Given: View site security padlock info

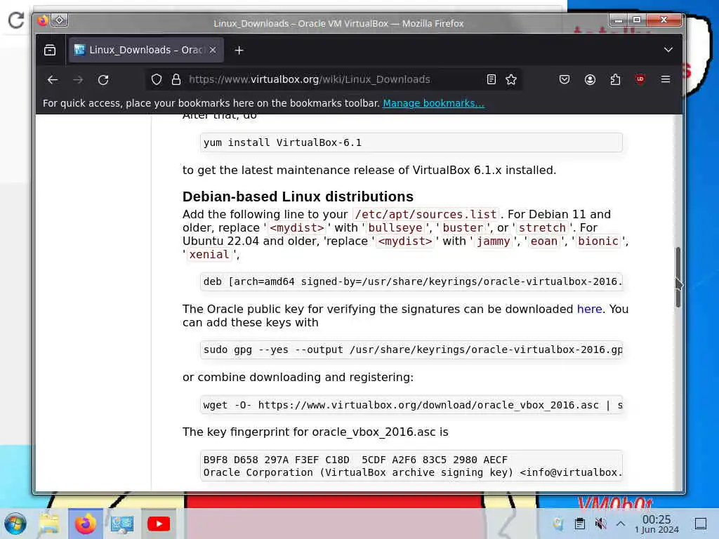Looking at the screenshot, I should [x=176, y=80].
